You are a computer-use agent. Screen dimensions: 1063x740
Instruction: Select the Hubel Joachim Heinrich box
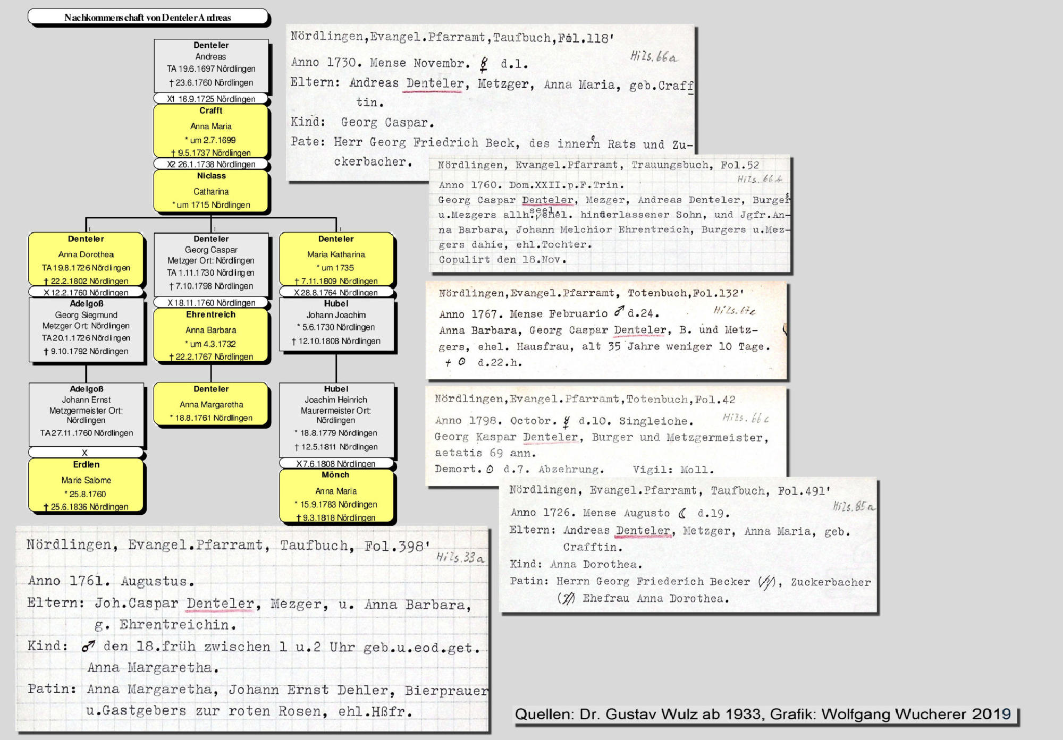pos(336,419)
